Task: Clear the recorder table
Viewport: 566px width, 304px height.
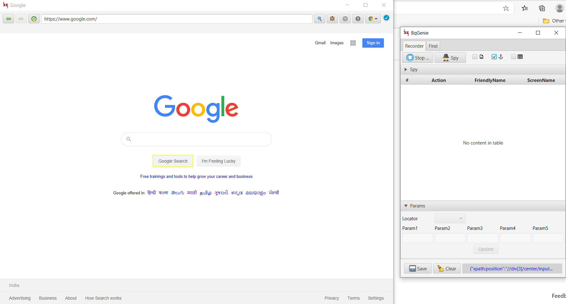Action: [x=447, y=268]
